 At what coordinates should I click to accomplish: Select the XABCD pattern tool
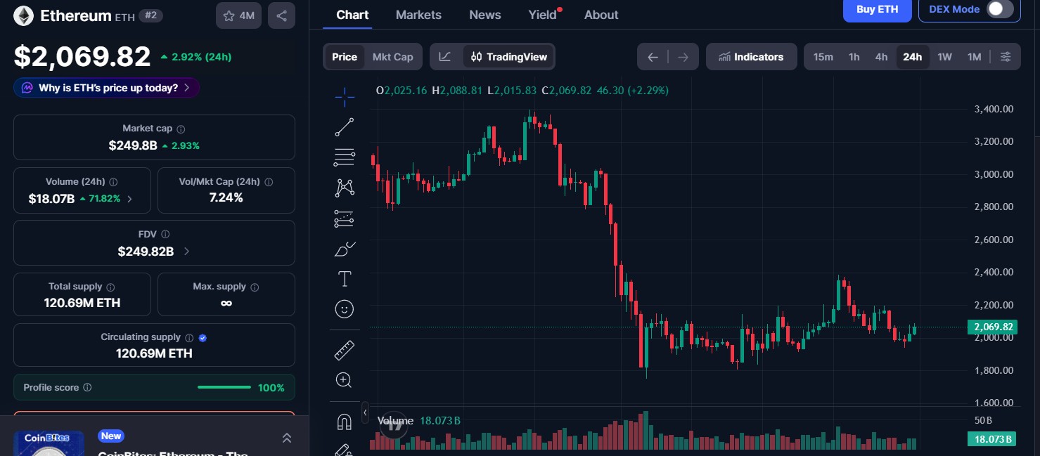(344, 188)
